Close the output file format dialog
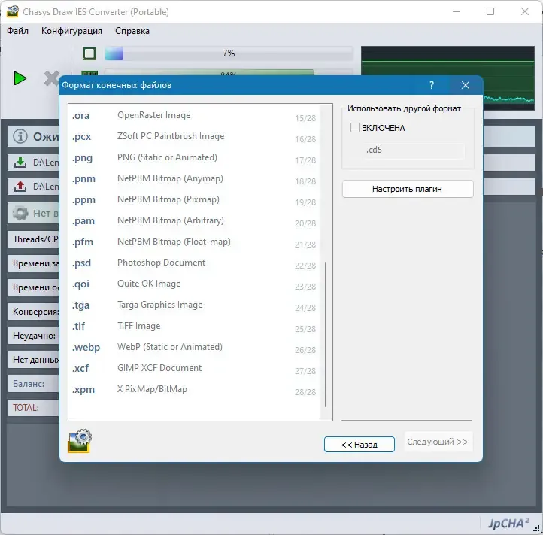 (466, 85)
